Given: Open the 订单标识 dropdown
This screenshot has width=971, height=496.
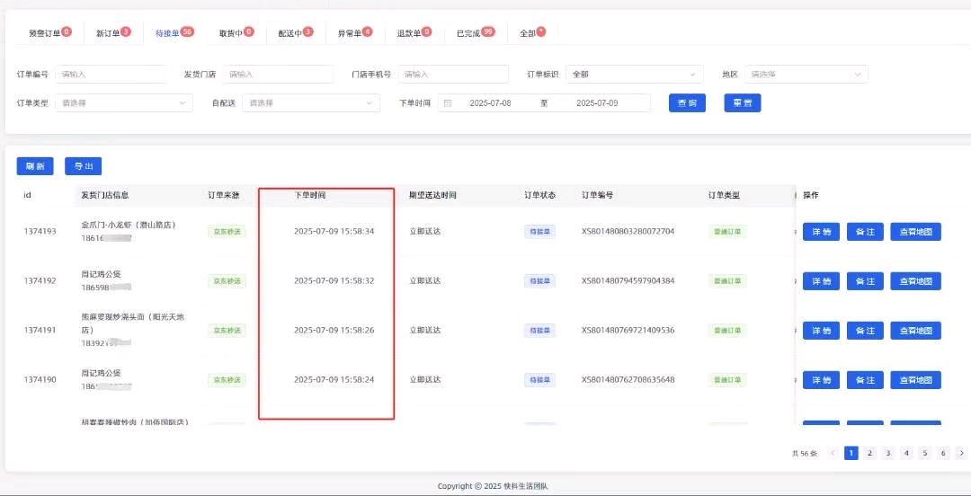Looking at the screenshot, I should tap(635, 75).
